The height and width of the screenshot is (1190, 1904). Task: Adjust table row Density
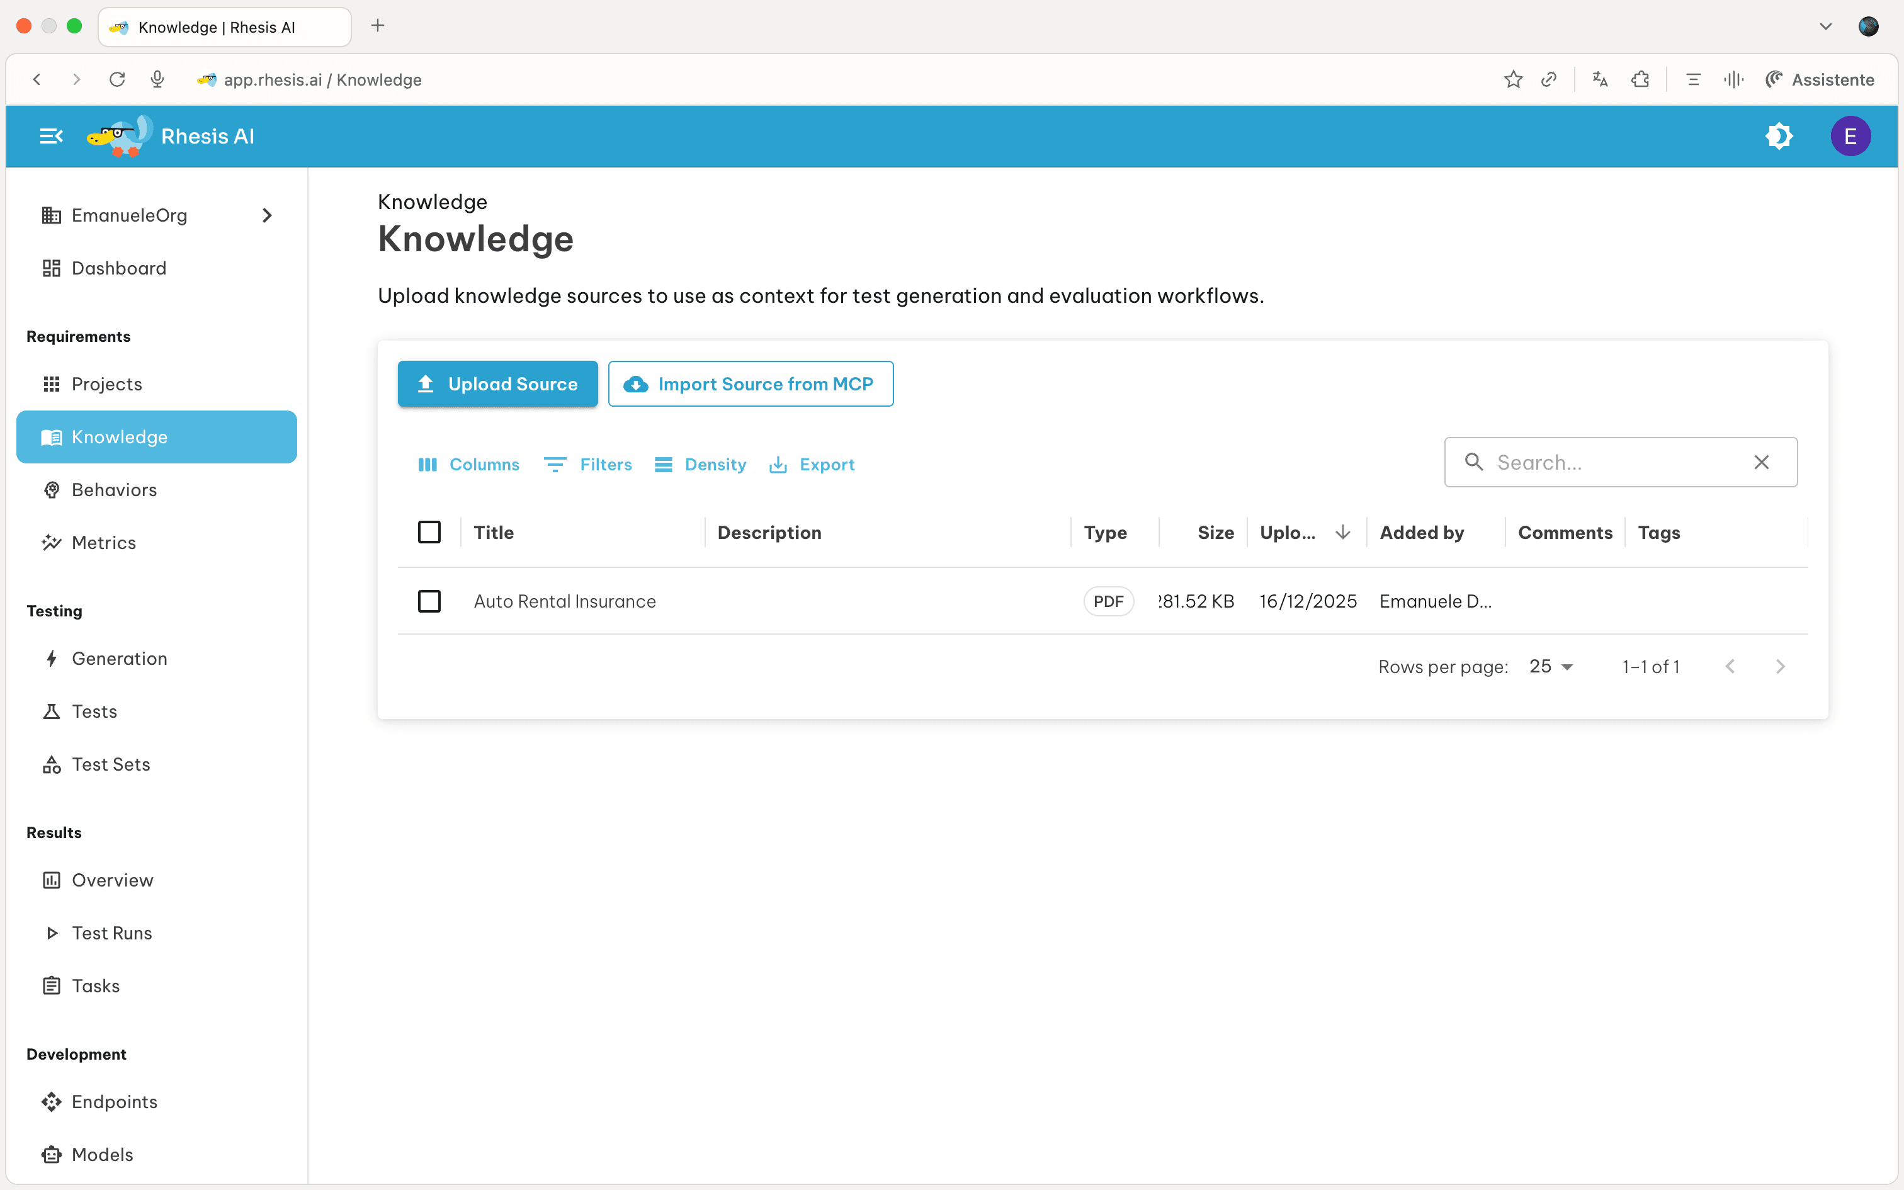coord(700,465)
